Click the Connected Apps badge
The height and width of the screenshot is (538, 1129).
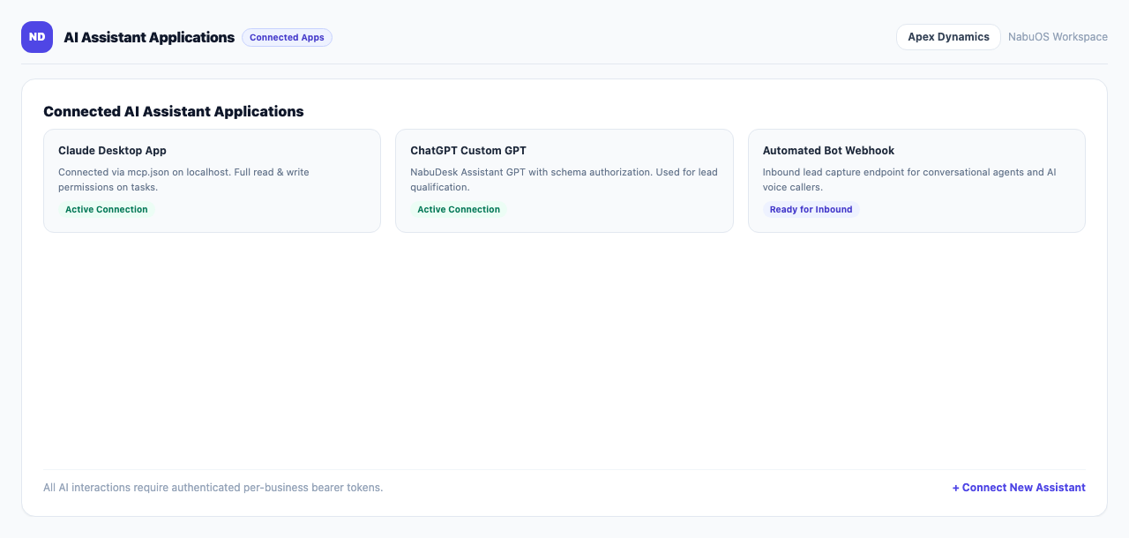(x=287, y=37)
